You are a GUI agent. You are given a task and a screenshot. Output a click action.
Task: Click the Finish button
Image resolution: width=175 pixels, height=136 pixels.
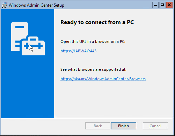(x=124, y=126)
